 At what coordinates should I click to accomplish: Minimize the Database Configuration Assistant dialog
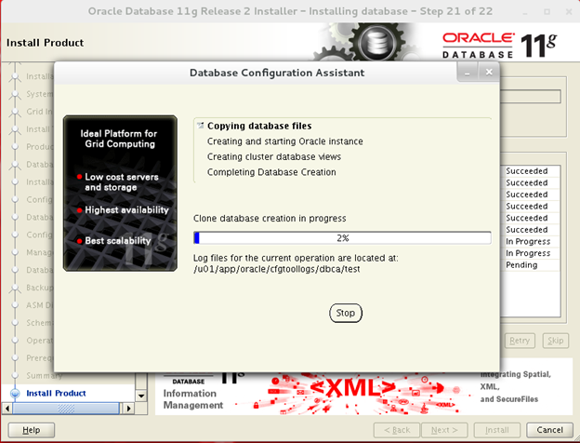468,73
